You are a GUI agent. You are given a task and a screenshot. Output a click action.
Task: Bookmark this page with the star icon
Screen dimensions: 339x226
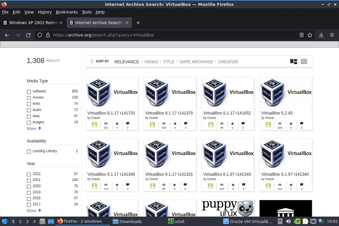coord(310,35)
